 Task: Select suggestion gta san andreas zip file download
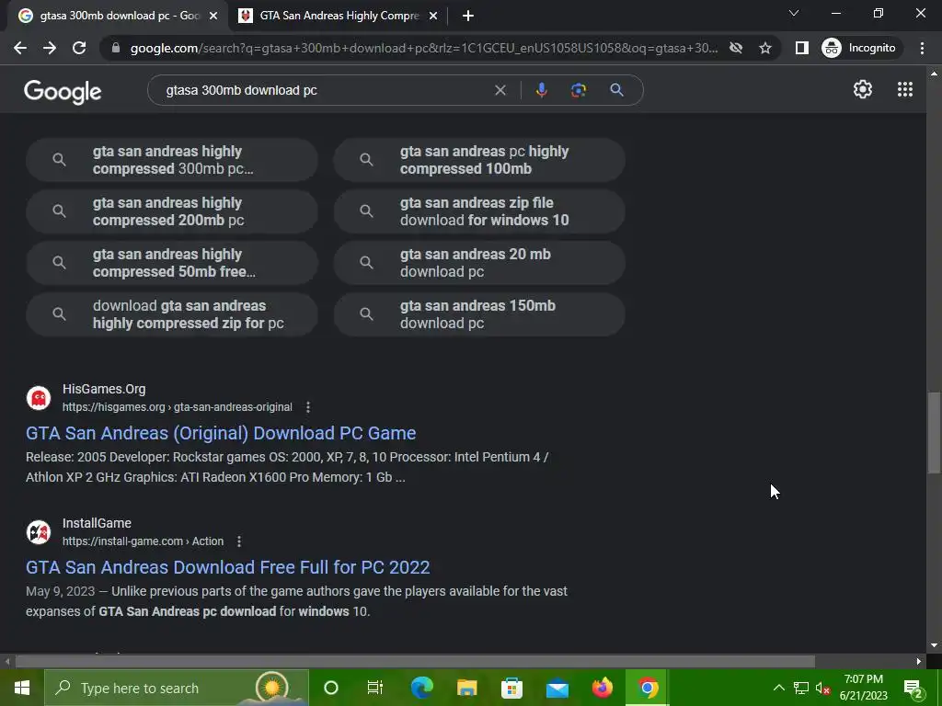(x=479, y=211)
